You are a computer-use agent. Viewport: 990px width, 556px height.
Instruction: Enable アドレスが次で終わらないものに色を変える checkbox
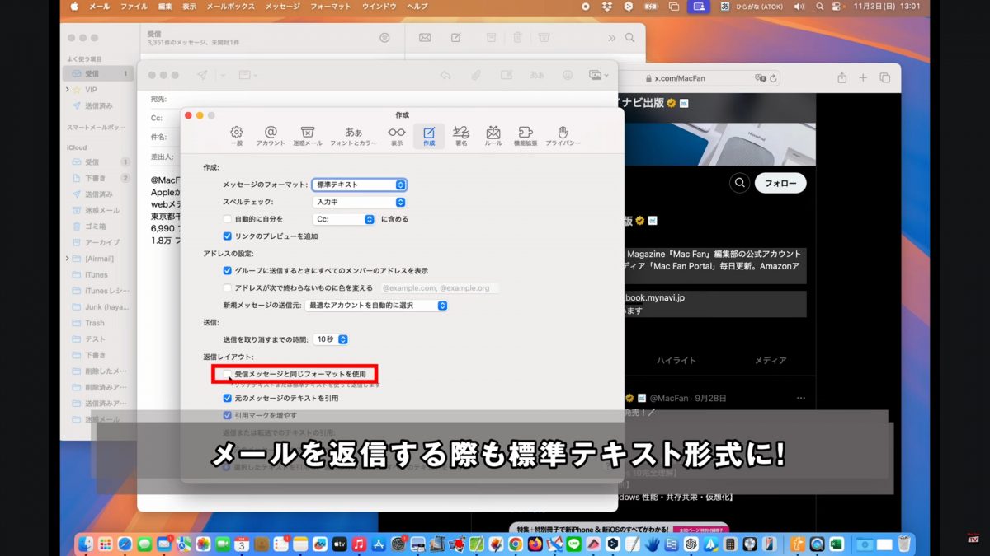(228, 287)
